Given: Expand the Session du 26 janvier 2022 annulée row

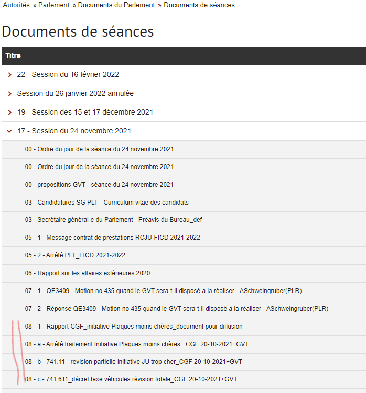Looking at the screenshot, I should 75,94.
